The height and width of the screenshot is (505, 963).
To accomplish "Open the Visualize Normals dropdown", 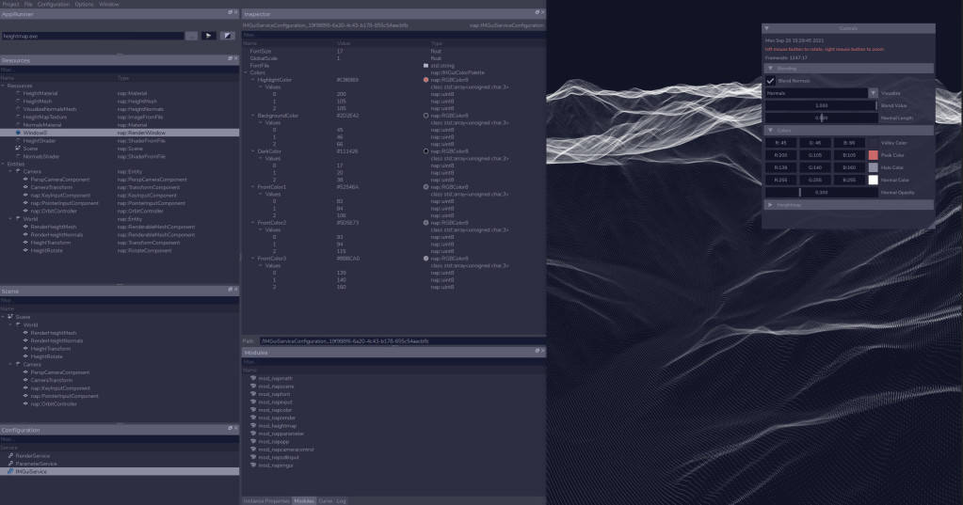I will (873, 93).
